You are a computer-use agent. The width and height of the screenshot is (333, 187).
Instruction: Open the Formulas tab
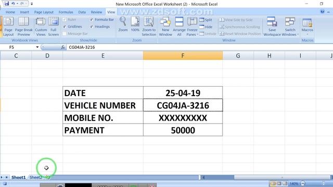[66, 12]
